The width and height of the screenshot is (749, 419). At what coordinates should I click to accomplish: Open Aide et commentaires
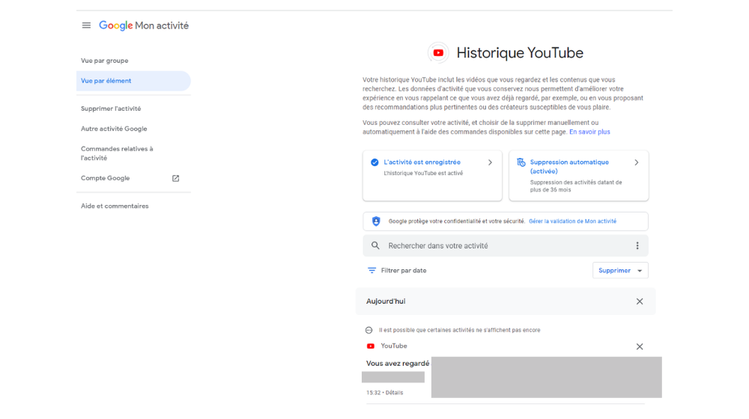(115, 207)
